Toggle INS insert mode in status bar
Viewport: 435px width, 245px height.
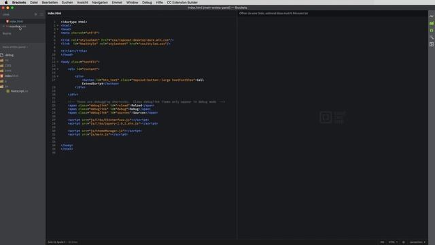(x=382, y=242)
